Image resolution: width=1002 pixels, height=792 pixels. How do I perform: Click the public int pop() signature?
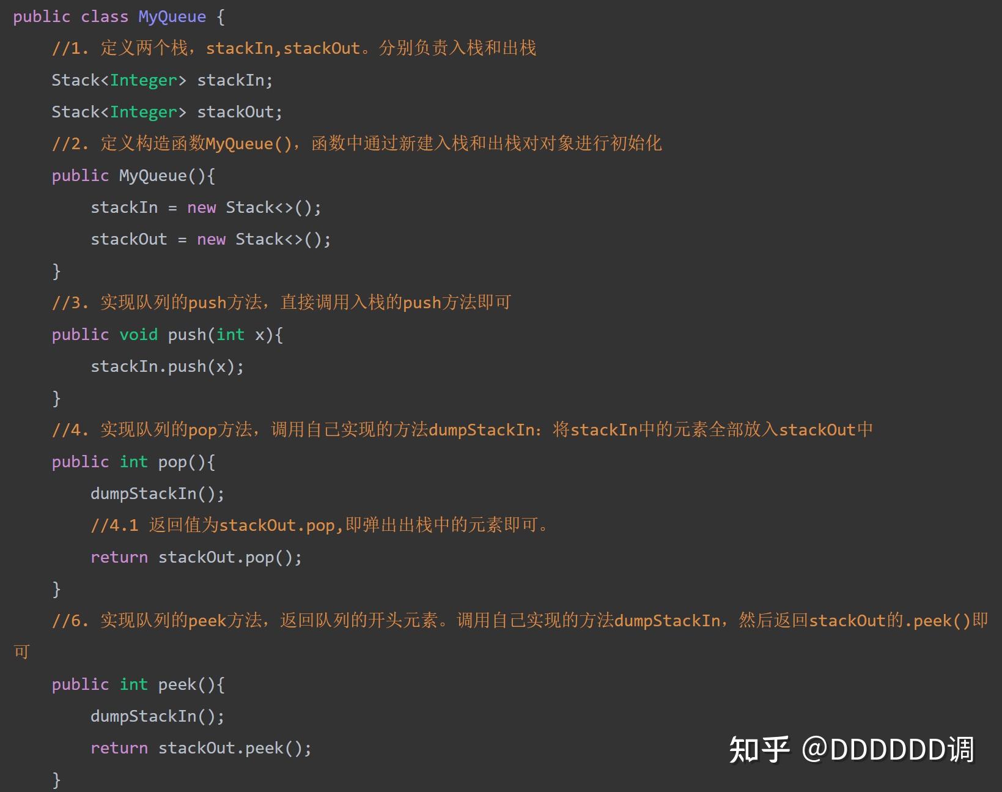[x=133, y=462]
